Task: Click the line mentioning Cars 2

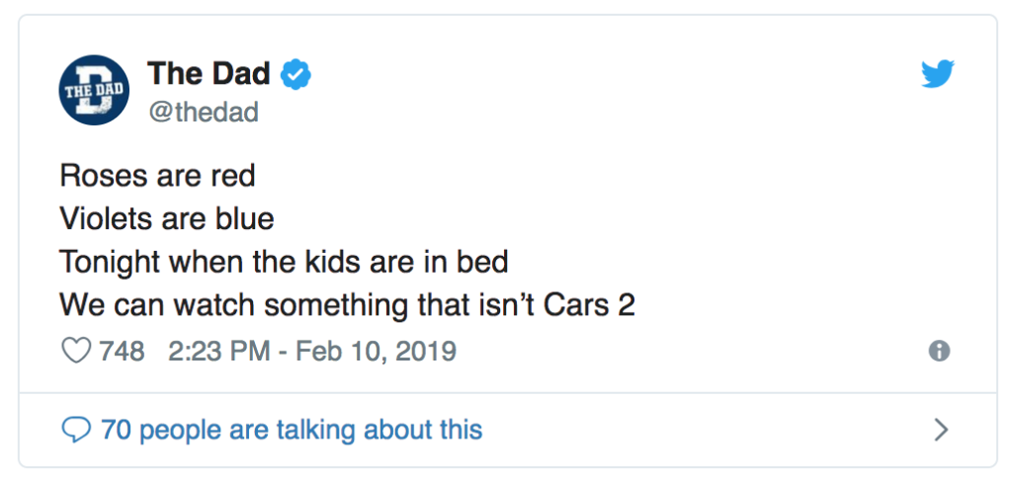Action: [347, 305]
